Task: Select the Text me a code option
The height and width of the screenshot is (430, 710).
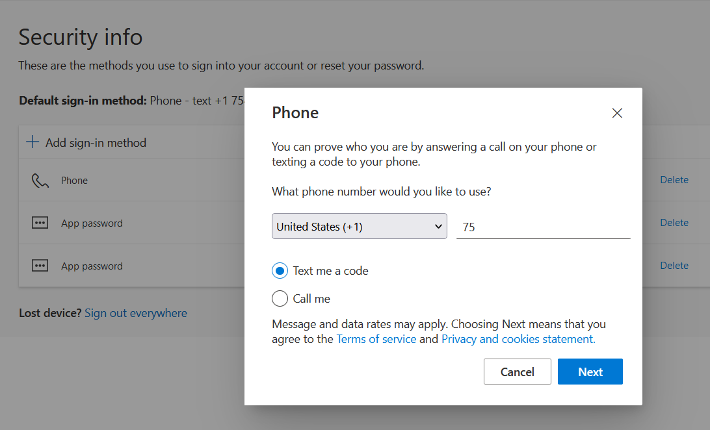Action: coord(280,270)
